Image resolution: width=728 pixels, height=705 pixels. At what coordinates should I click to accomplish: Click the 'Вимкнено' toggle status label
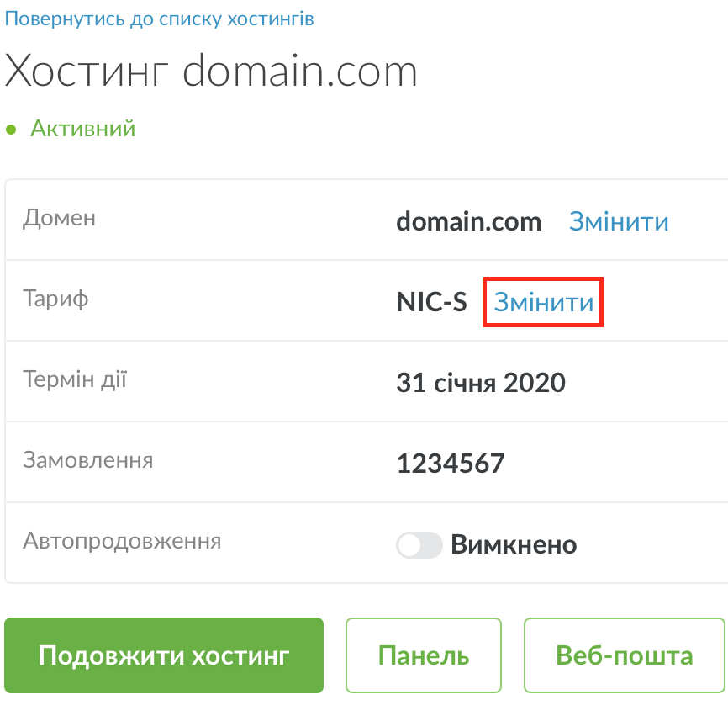[x=514, y=545]
